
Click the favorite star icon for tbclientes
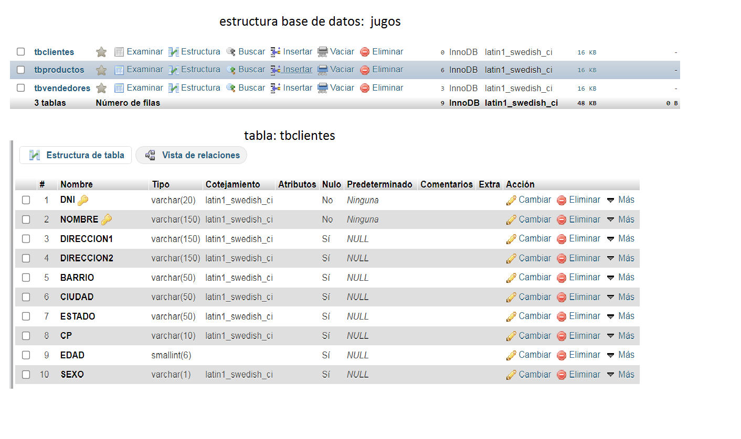101,52
